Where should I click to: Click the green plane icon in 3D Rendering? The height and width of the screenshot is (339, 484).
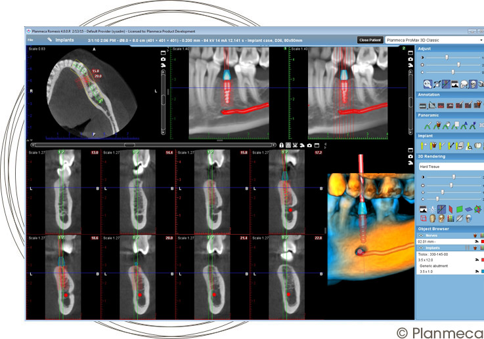pos(460,210)
